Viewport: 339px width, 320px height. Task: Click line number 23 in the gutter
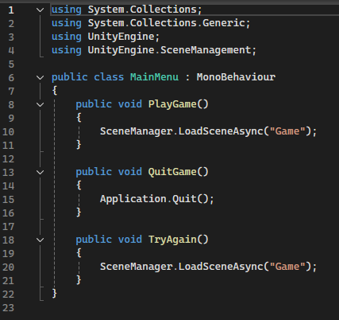coord(8,308)
